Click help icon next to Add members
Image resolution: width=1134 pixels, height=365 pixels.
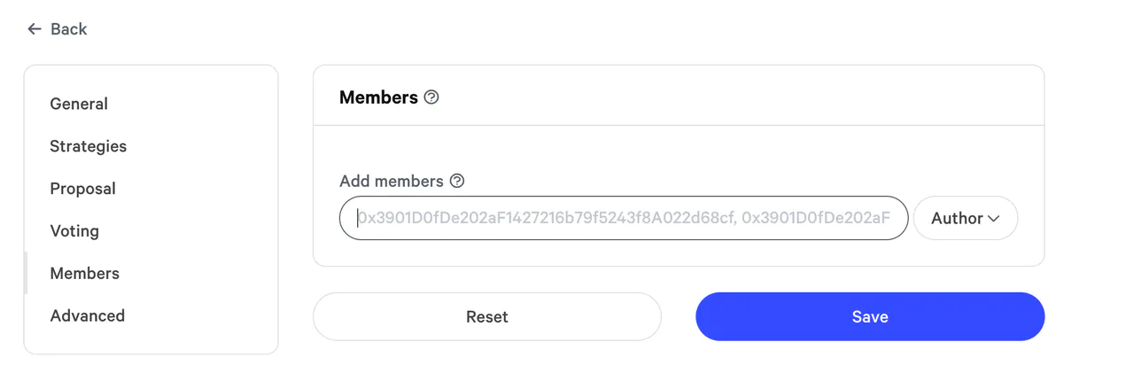(457, 182)
